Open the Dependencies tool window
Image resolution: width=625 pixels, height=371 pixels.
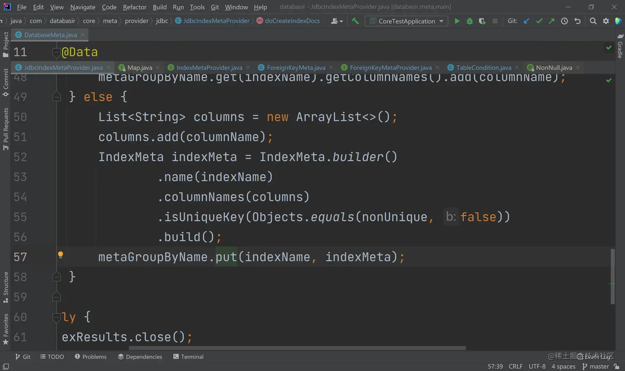point(140,357)
